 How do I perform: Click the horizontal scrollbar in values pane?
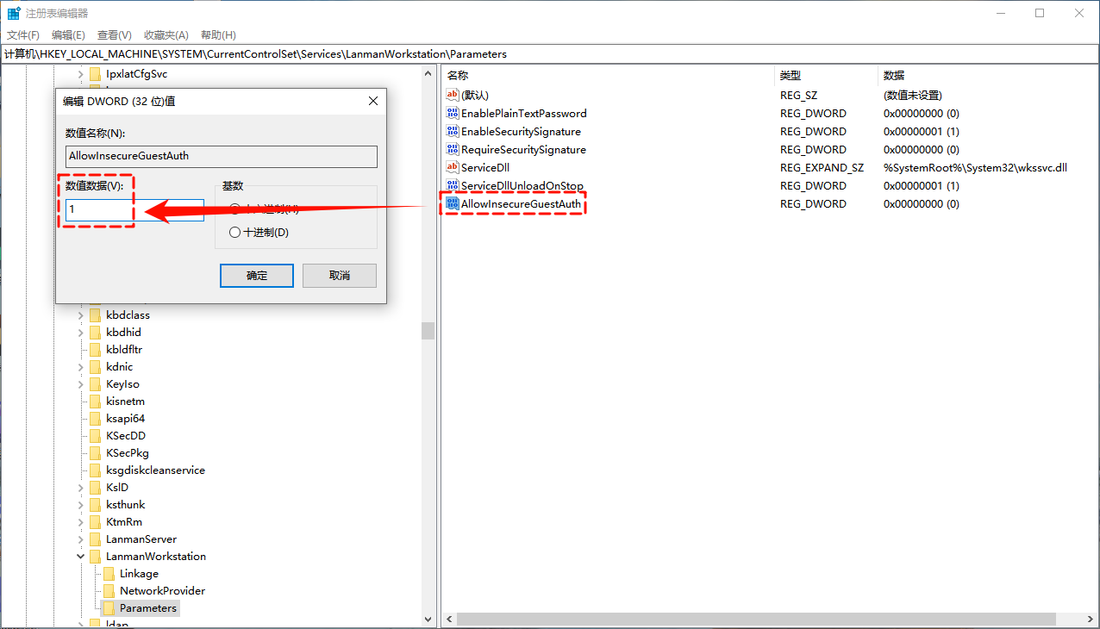[x=755, y=619]
